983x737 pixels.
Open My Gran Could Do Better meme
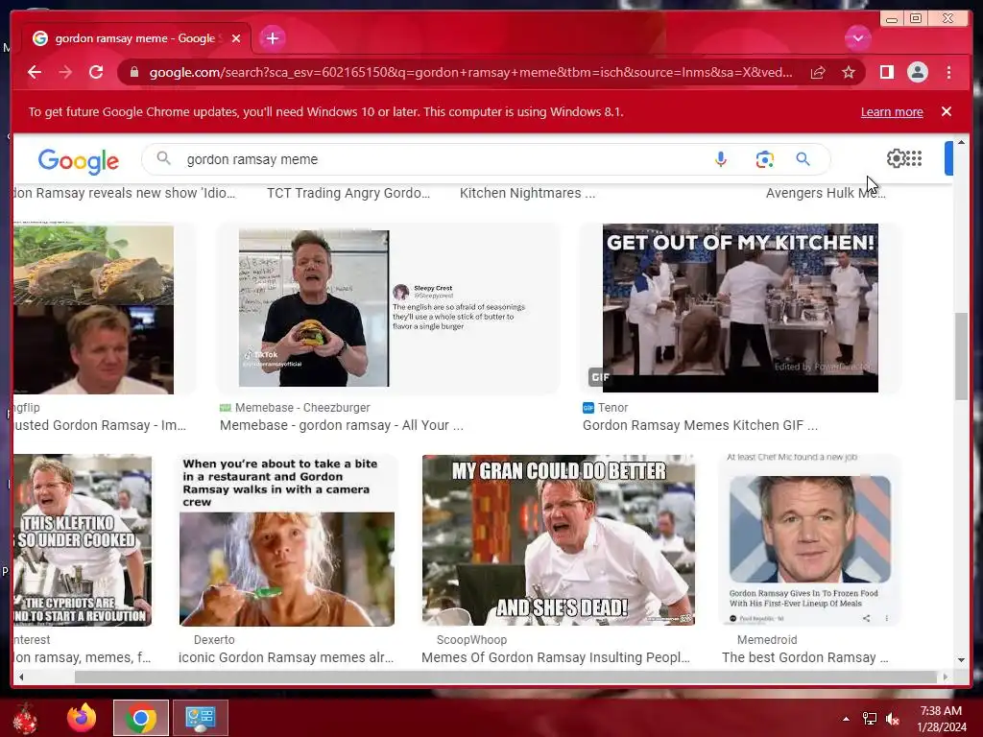point(559,540)
